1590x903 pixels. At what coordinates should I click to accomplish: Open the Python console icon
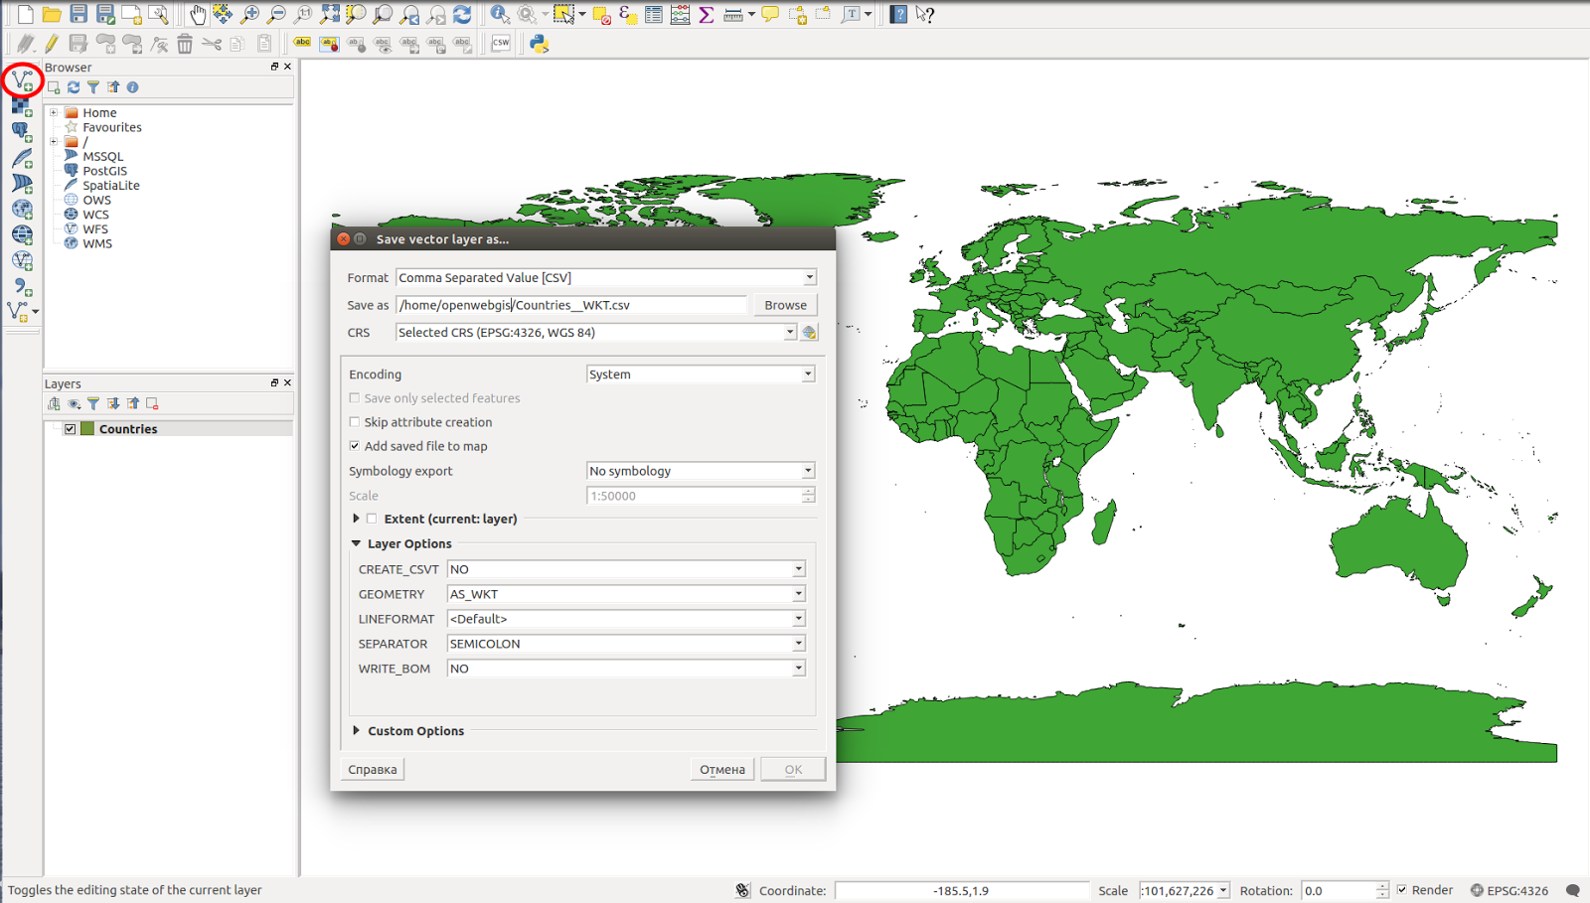click(539, 44)
